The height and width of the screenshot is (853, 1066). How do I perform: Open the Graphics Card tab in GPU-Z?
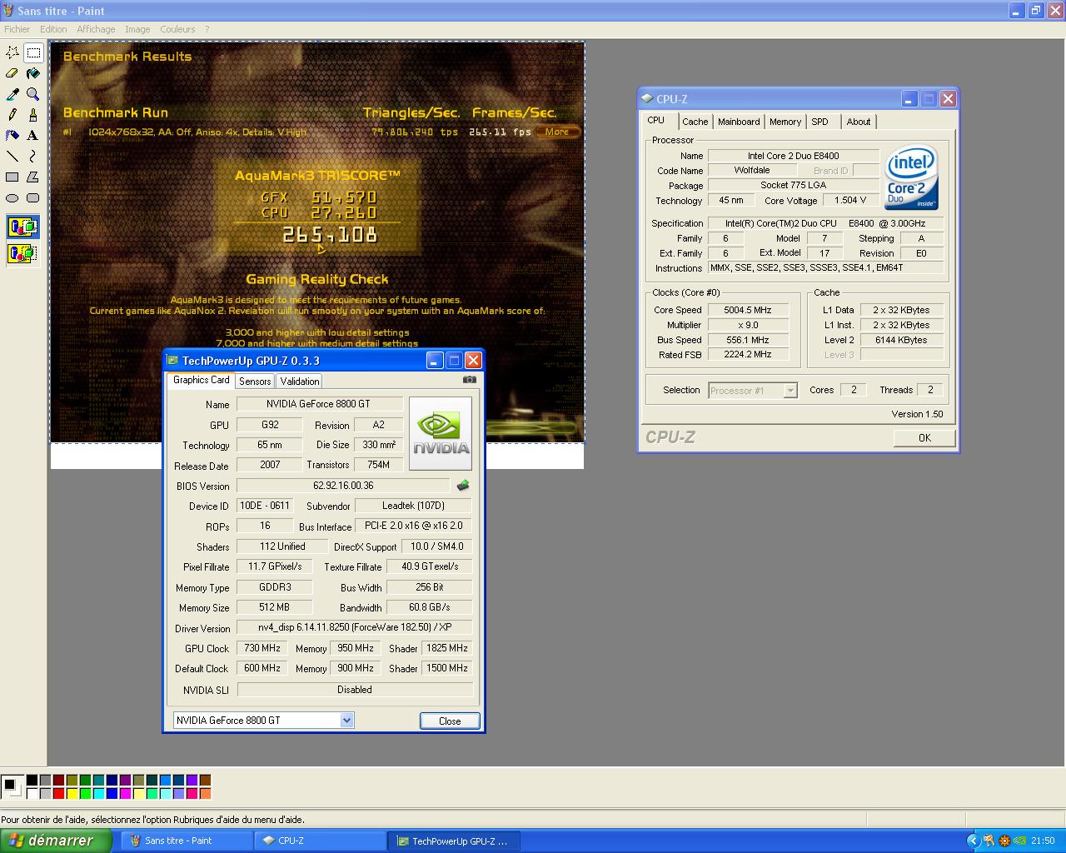(x=201, y=380)
